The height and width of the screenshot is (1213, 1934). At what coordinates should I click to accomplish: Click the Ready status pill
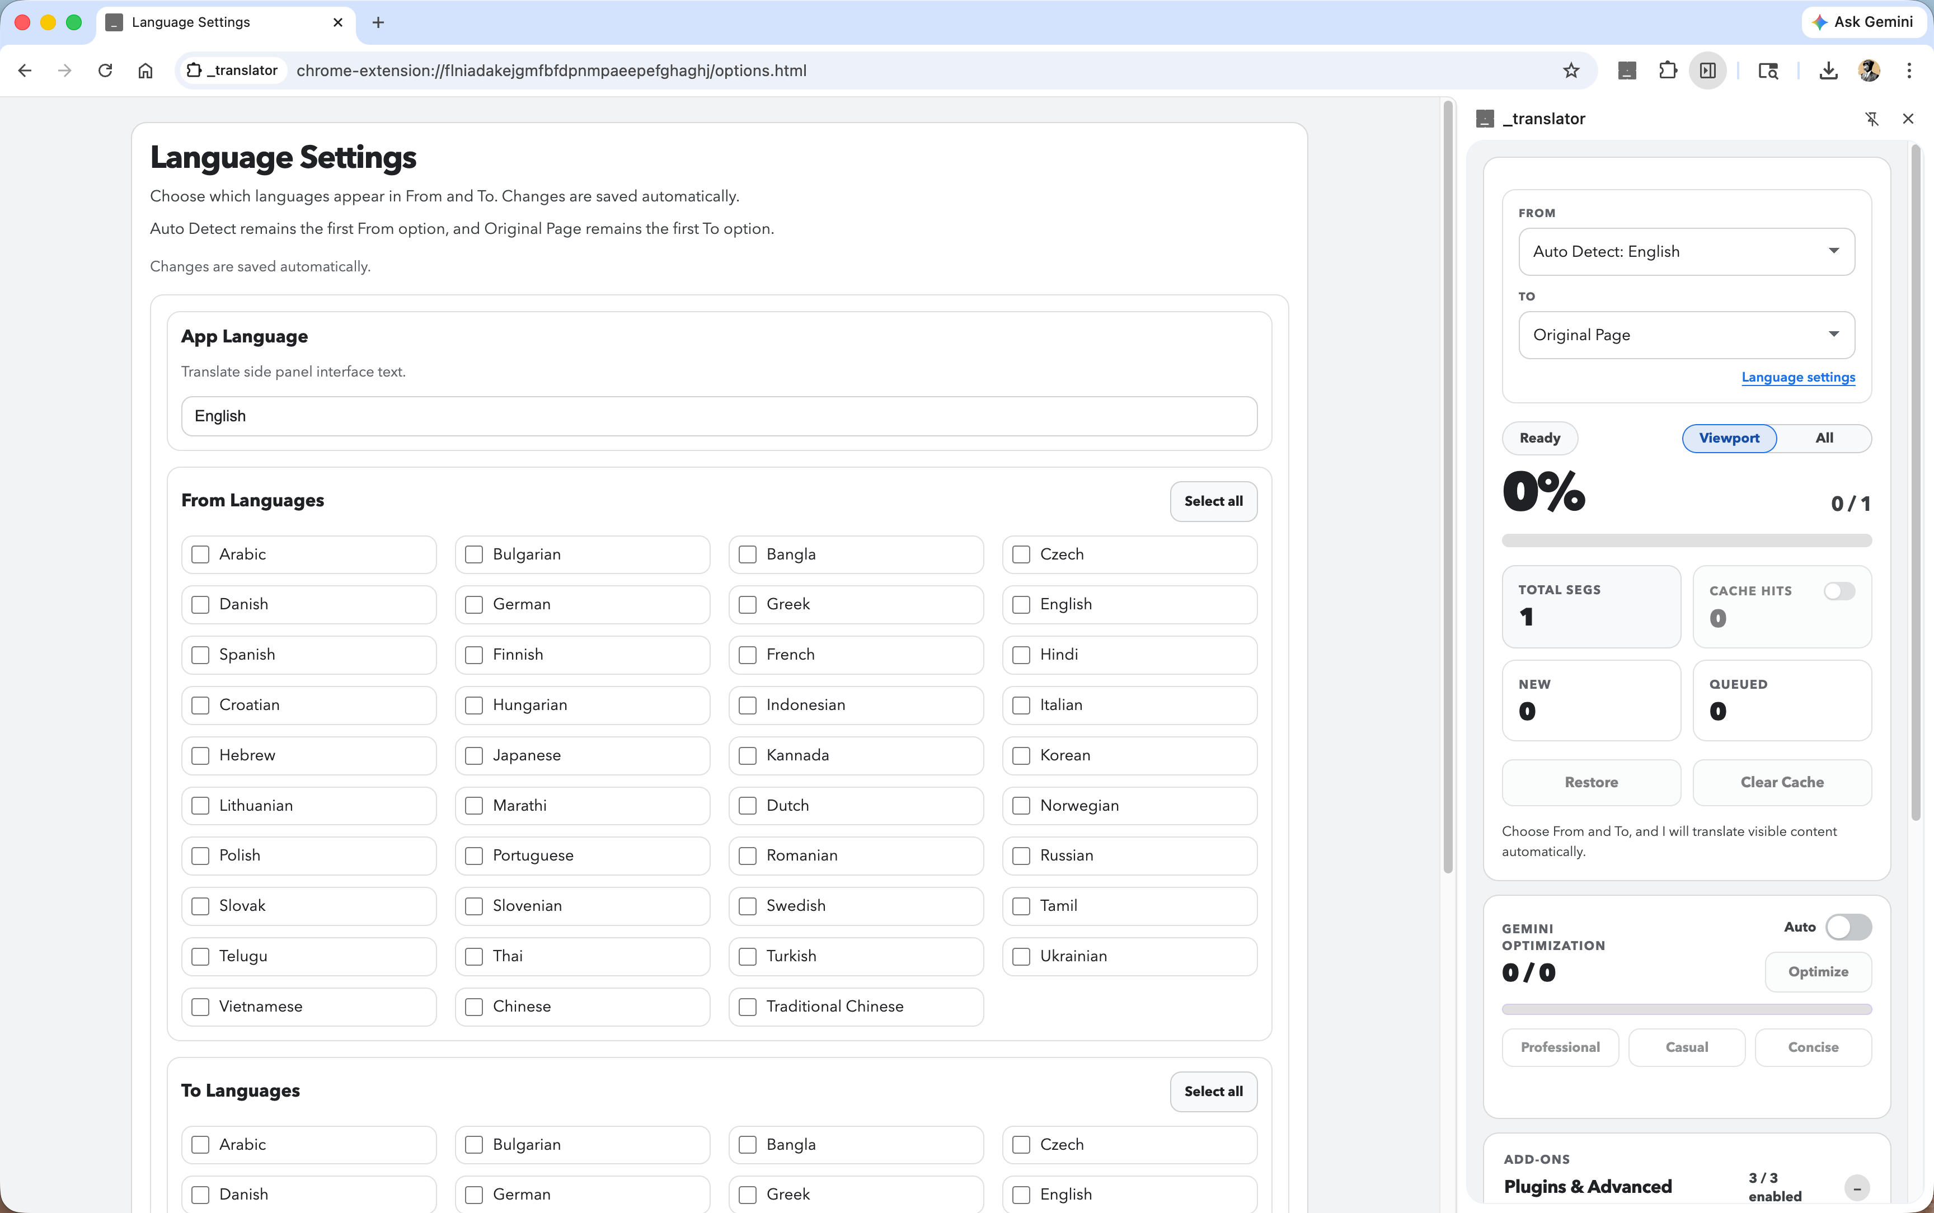click(x=1539, y=438)
